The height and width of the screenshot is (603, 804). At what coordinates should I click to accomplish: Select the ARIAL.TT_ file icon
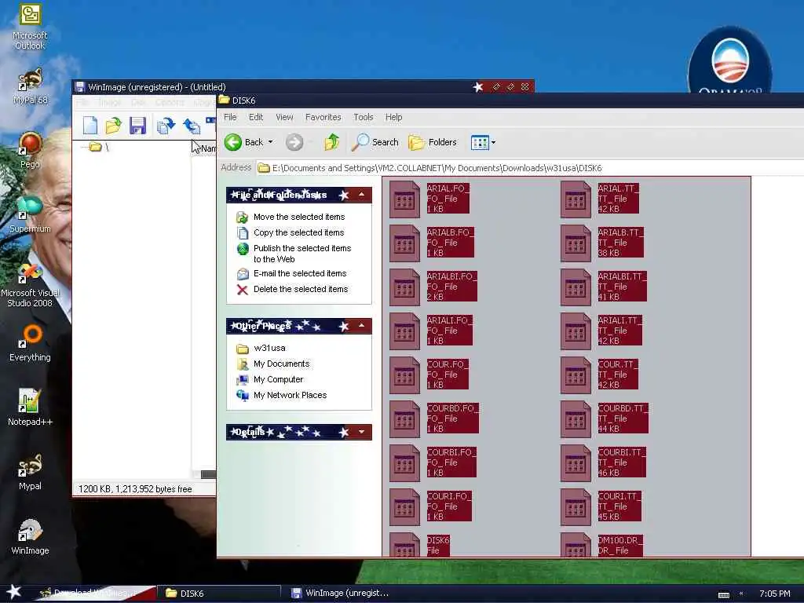click(576, 199)
